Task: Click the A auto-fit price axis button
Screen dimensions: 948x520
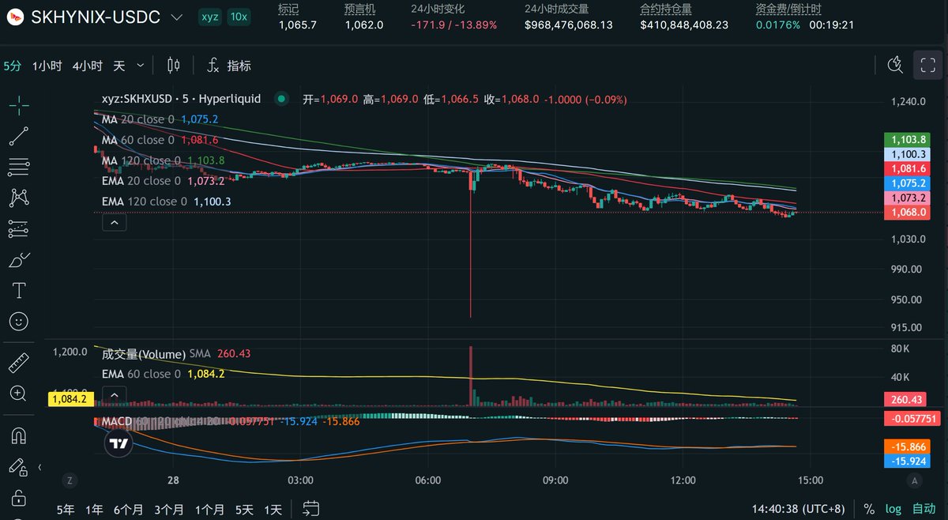Action: 915,480
